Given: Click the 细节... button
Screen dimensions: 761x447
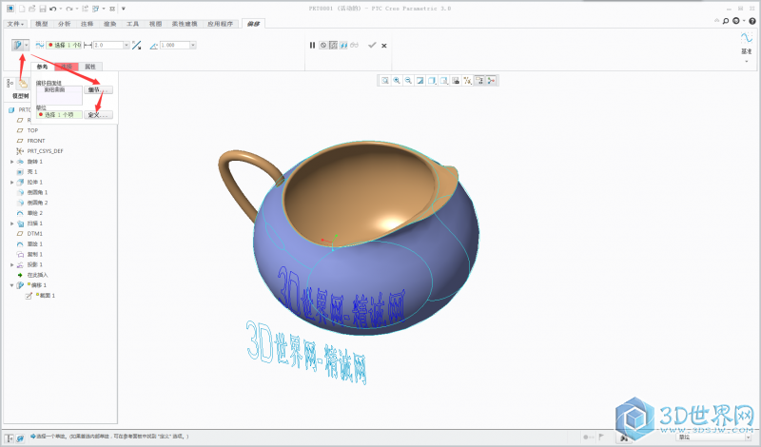Looking at the screenshot, I should click(x=99, y=89).
